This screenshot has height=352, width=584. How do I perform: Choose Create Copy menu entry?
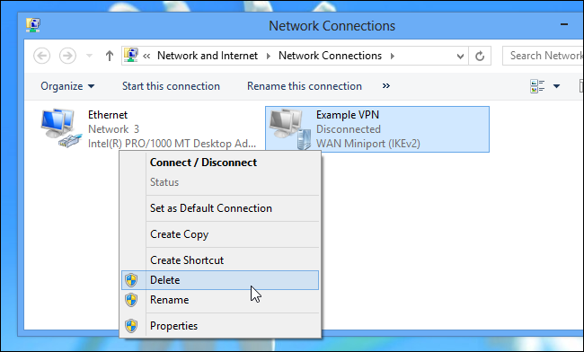[x=220, y=234]
